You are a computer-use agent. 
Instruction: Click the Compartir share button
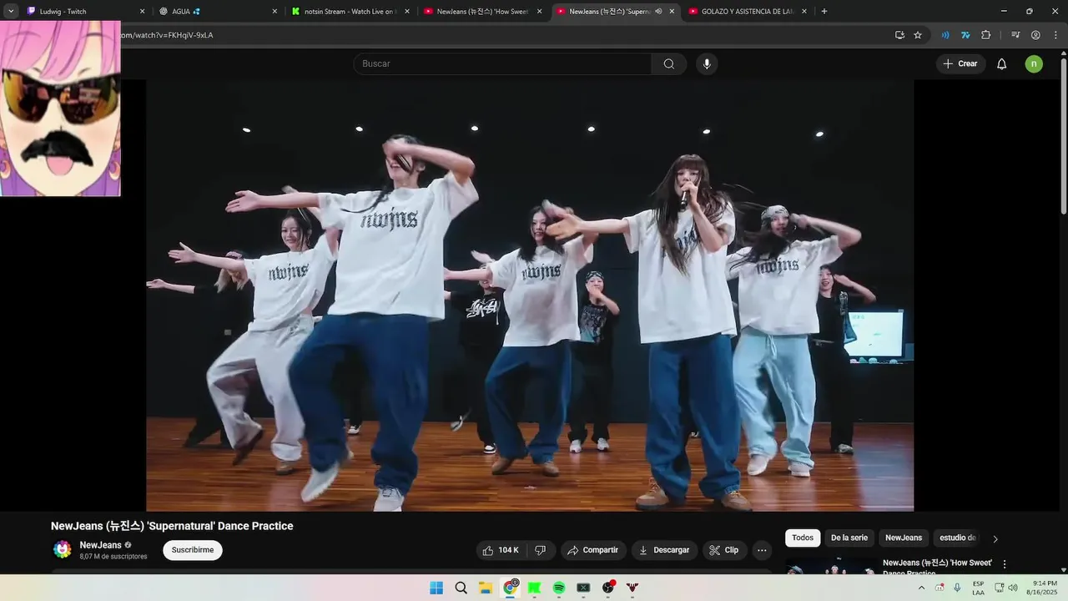[x=593, y=550]
